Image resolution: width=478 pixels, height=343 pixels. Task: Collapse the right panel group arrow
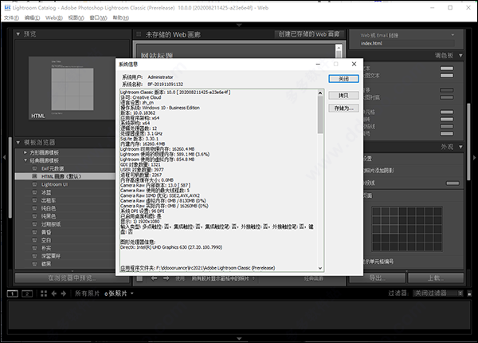point(474,157)
